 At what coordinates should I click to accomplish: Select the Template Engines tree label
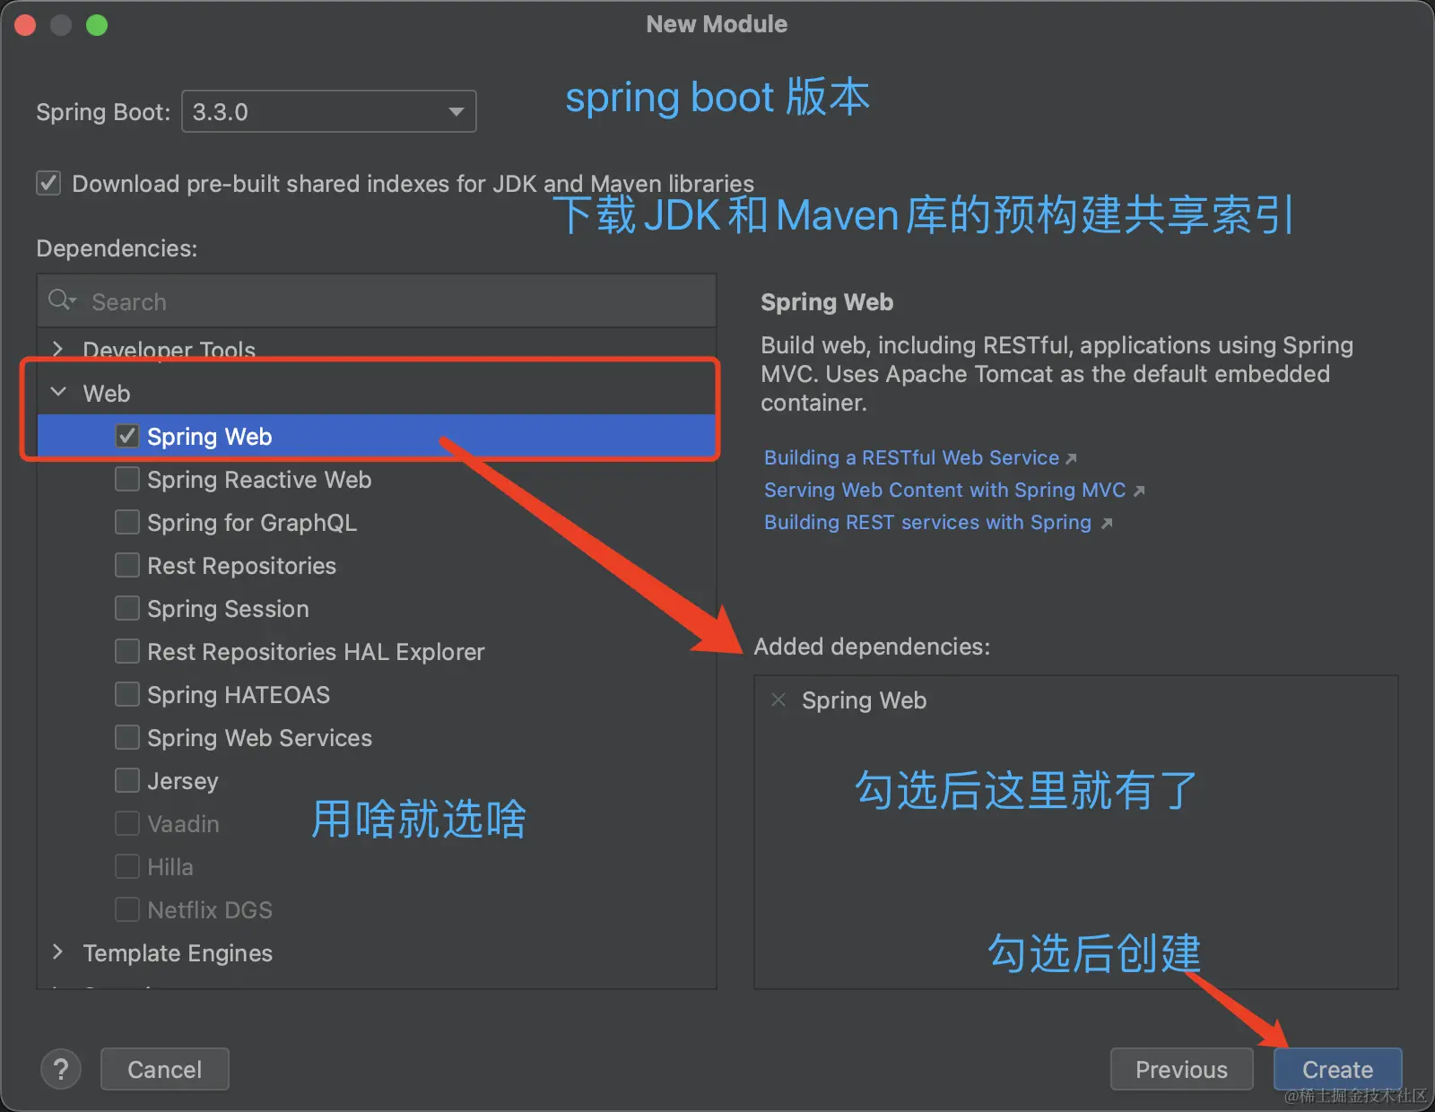pyautogui.click(x=178, y=952)
